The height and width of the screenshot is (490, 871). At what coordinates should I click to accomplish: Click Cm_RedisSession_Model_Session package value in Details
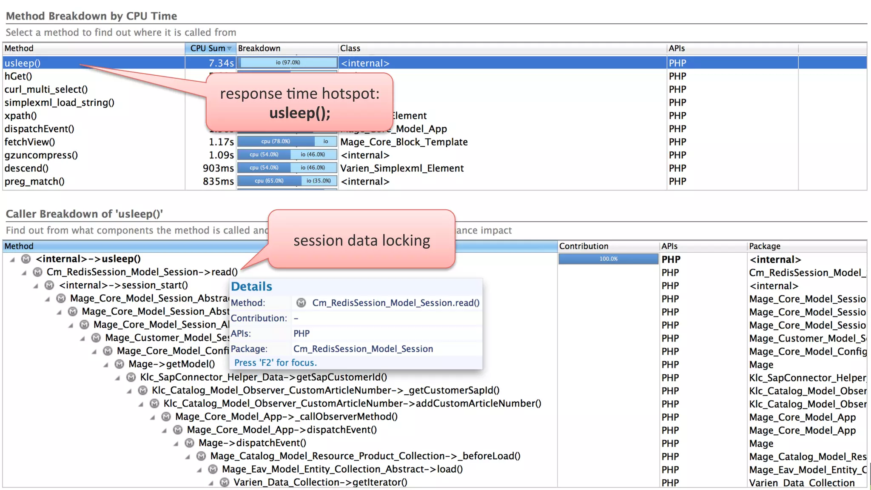[363, 349]
